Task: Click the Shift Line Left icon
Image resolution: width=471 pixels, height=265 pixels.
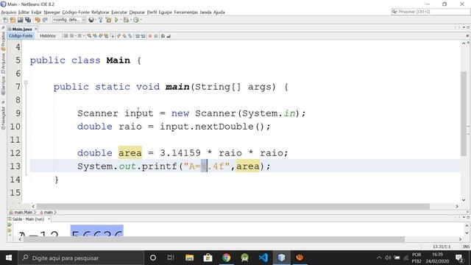Action: [138, 36]
